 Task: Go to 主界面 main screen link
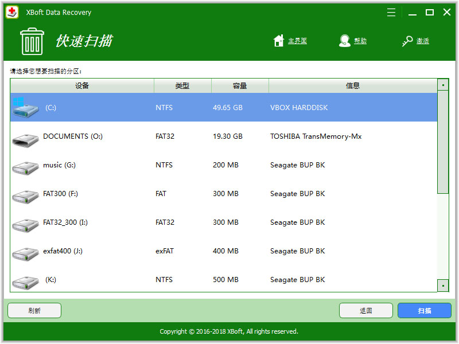tap(297, 41)
